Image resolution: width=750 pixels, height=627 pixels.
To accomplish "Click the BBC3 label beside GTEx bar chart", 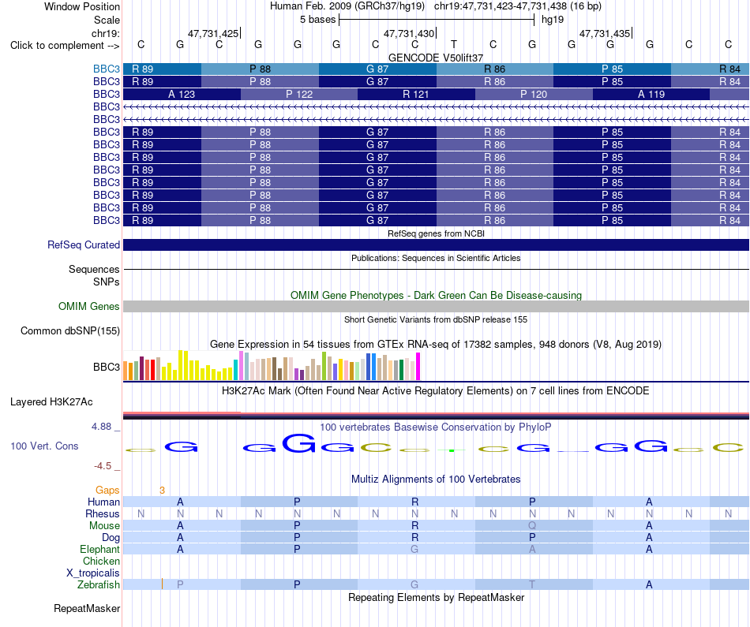I will (x=107, y=367).
